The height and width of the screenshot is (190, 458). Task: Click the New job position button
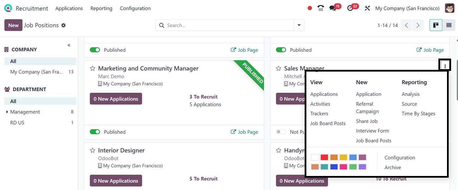(13, 25)
